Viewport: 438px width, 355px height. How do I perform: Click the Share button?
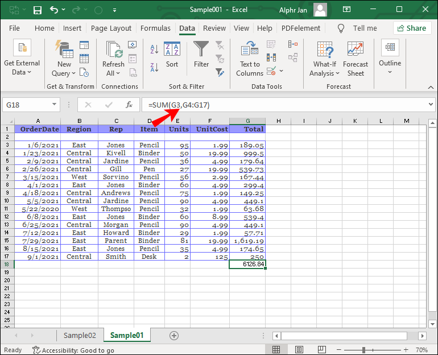pos(411,28)
